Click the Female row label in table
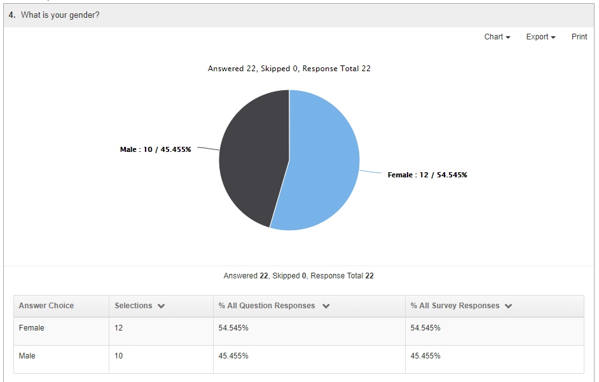 (31, 328)
